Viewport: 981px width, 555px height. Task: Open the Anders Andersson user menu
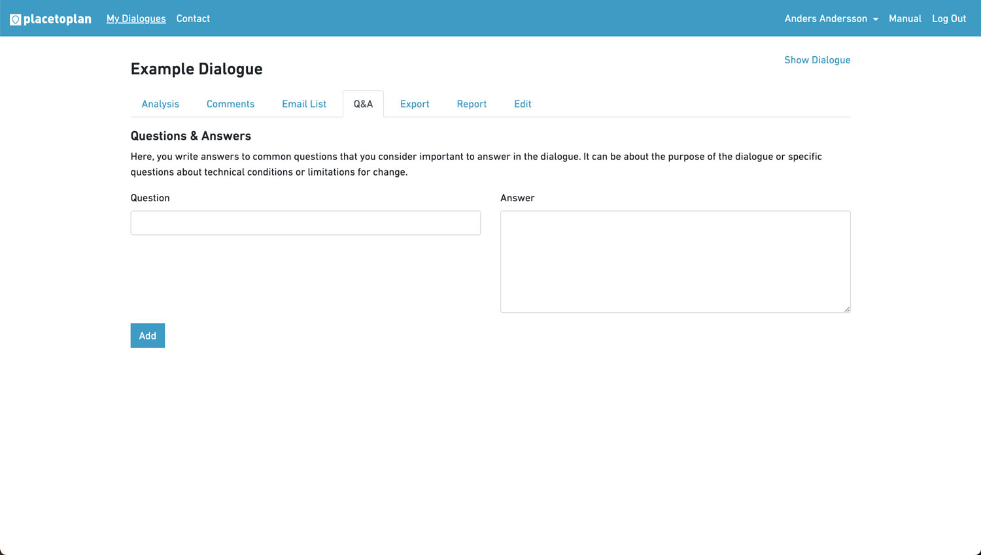coord(825,19)
